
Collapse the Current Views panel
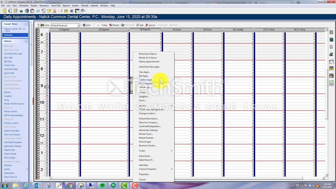[x=26, y=24]
